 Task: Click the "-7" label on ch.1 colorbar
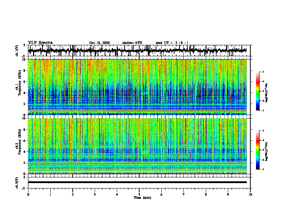[263, 110]
